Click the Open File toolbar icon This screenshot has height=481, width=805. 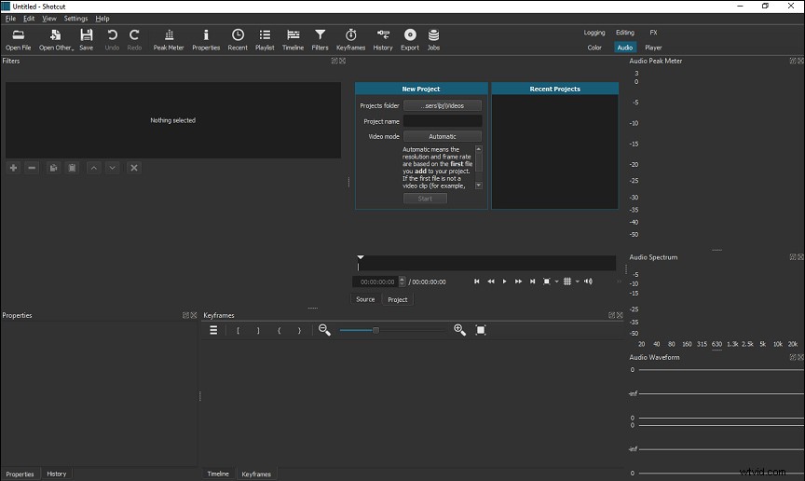pyautogui.click(x=19, y=39)
